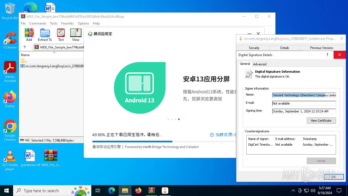Switch to the Details tab in Properties
Viewport: 348px width, 196px height.
pyautogui.click(x=285, y=48)
